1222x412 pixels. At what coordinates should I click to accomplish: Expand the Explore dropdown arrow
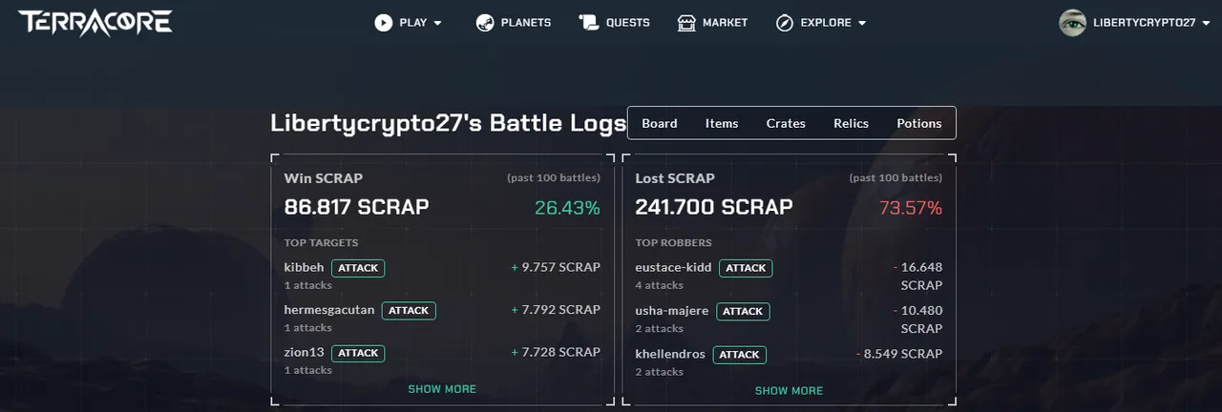click(x=862, y=23)
